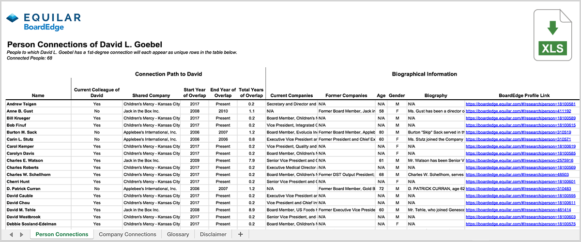Image resolution: width=581 pixels, height=242 pixels.
Task: Open the Glossary sheet tab
Action: pyautogui.click(x=178, y=234)
